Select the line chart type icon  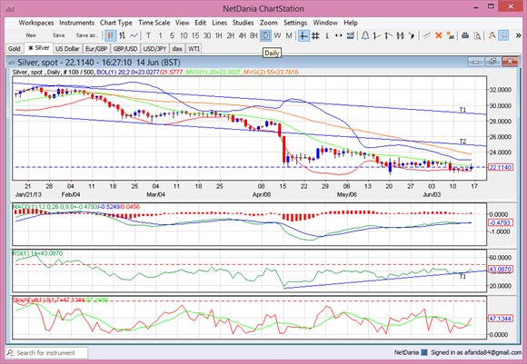tap(134, 35)
